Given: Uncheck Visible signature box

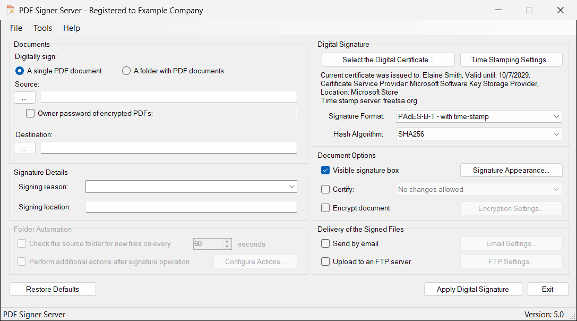Looking at the screenshot, I should pyautogui.click(x=325, y=170).
